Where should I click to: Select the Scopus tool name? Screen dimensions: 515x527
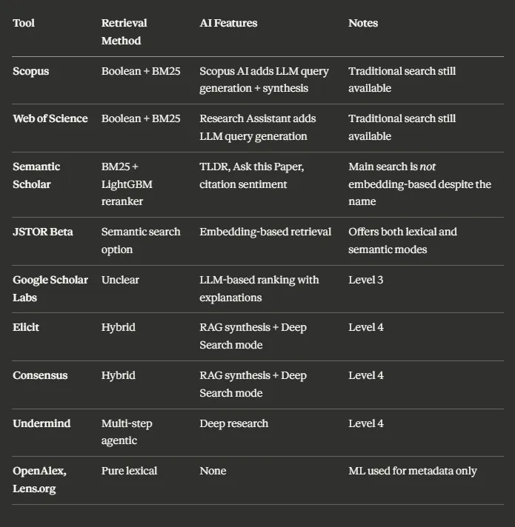(33, 71)
